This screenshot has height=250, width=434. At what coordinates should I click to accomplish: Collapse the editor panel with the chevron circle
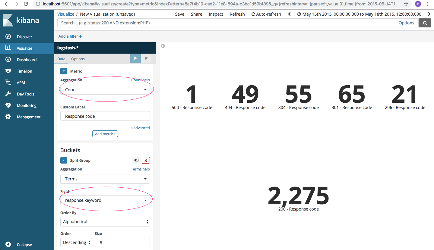click(x=163, y=46)
